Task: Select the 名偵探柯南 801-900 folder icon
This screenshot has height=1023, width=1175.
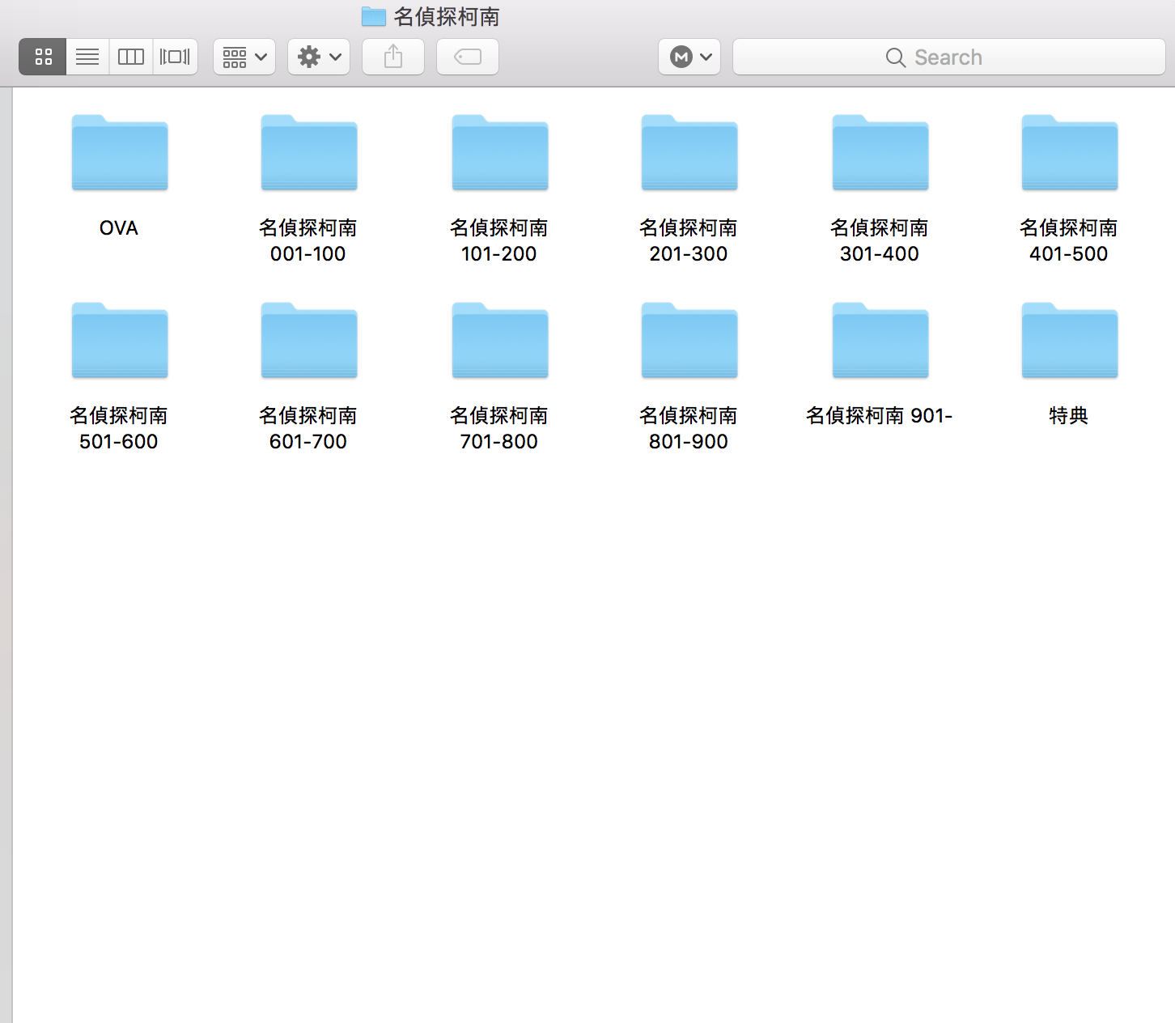Action: (x=689, y=341)
